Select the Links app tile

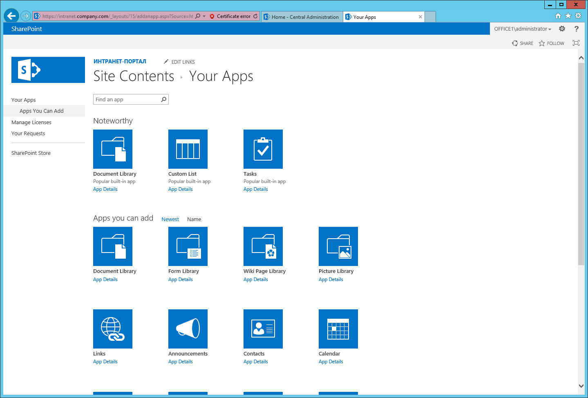(x=113, y=329)
